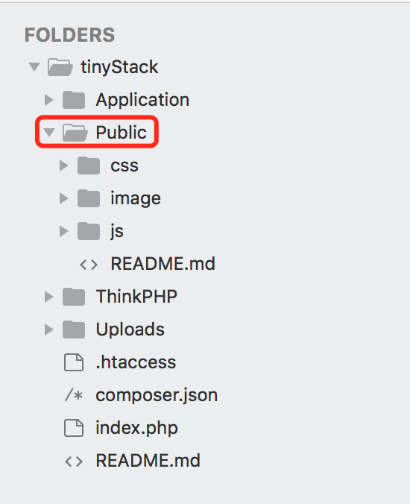Viewport: 410px width, 504px height.
Task: Click the FOLDERS sidebar heading
Action: click(70, 35)
